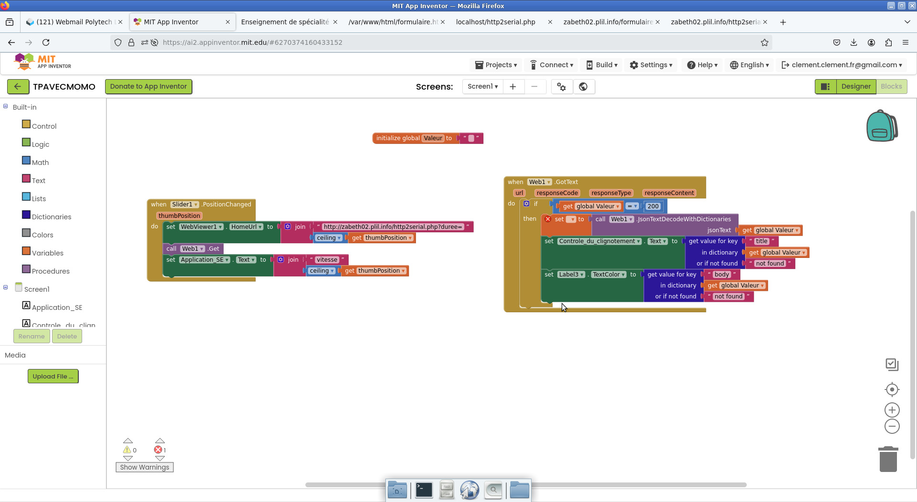Open the equals operator dropdown in if block

(632, 206)
